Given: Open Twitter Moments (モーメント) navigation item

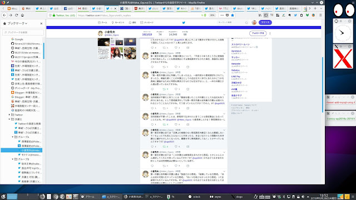Looking at the screenshot, I should pos(118,22).
